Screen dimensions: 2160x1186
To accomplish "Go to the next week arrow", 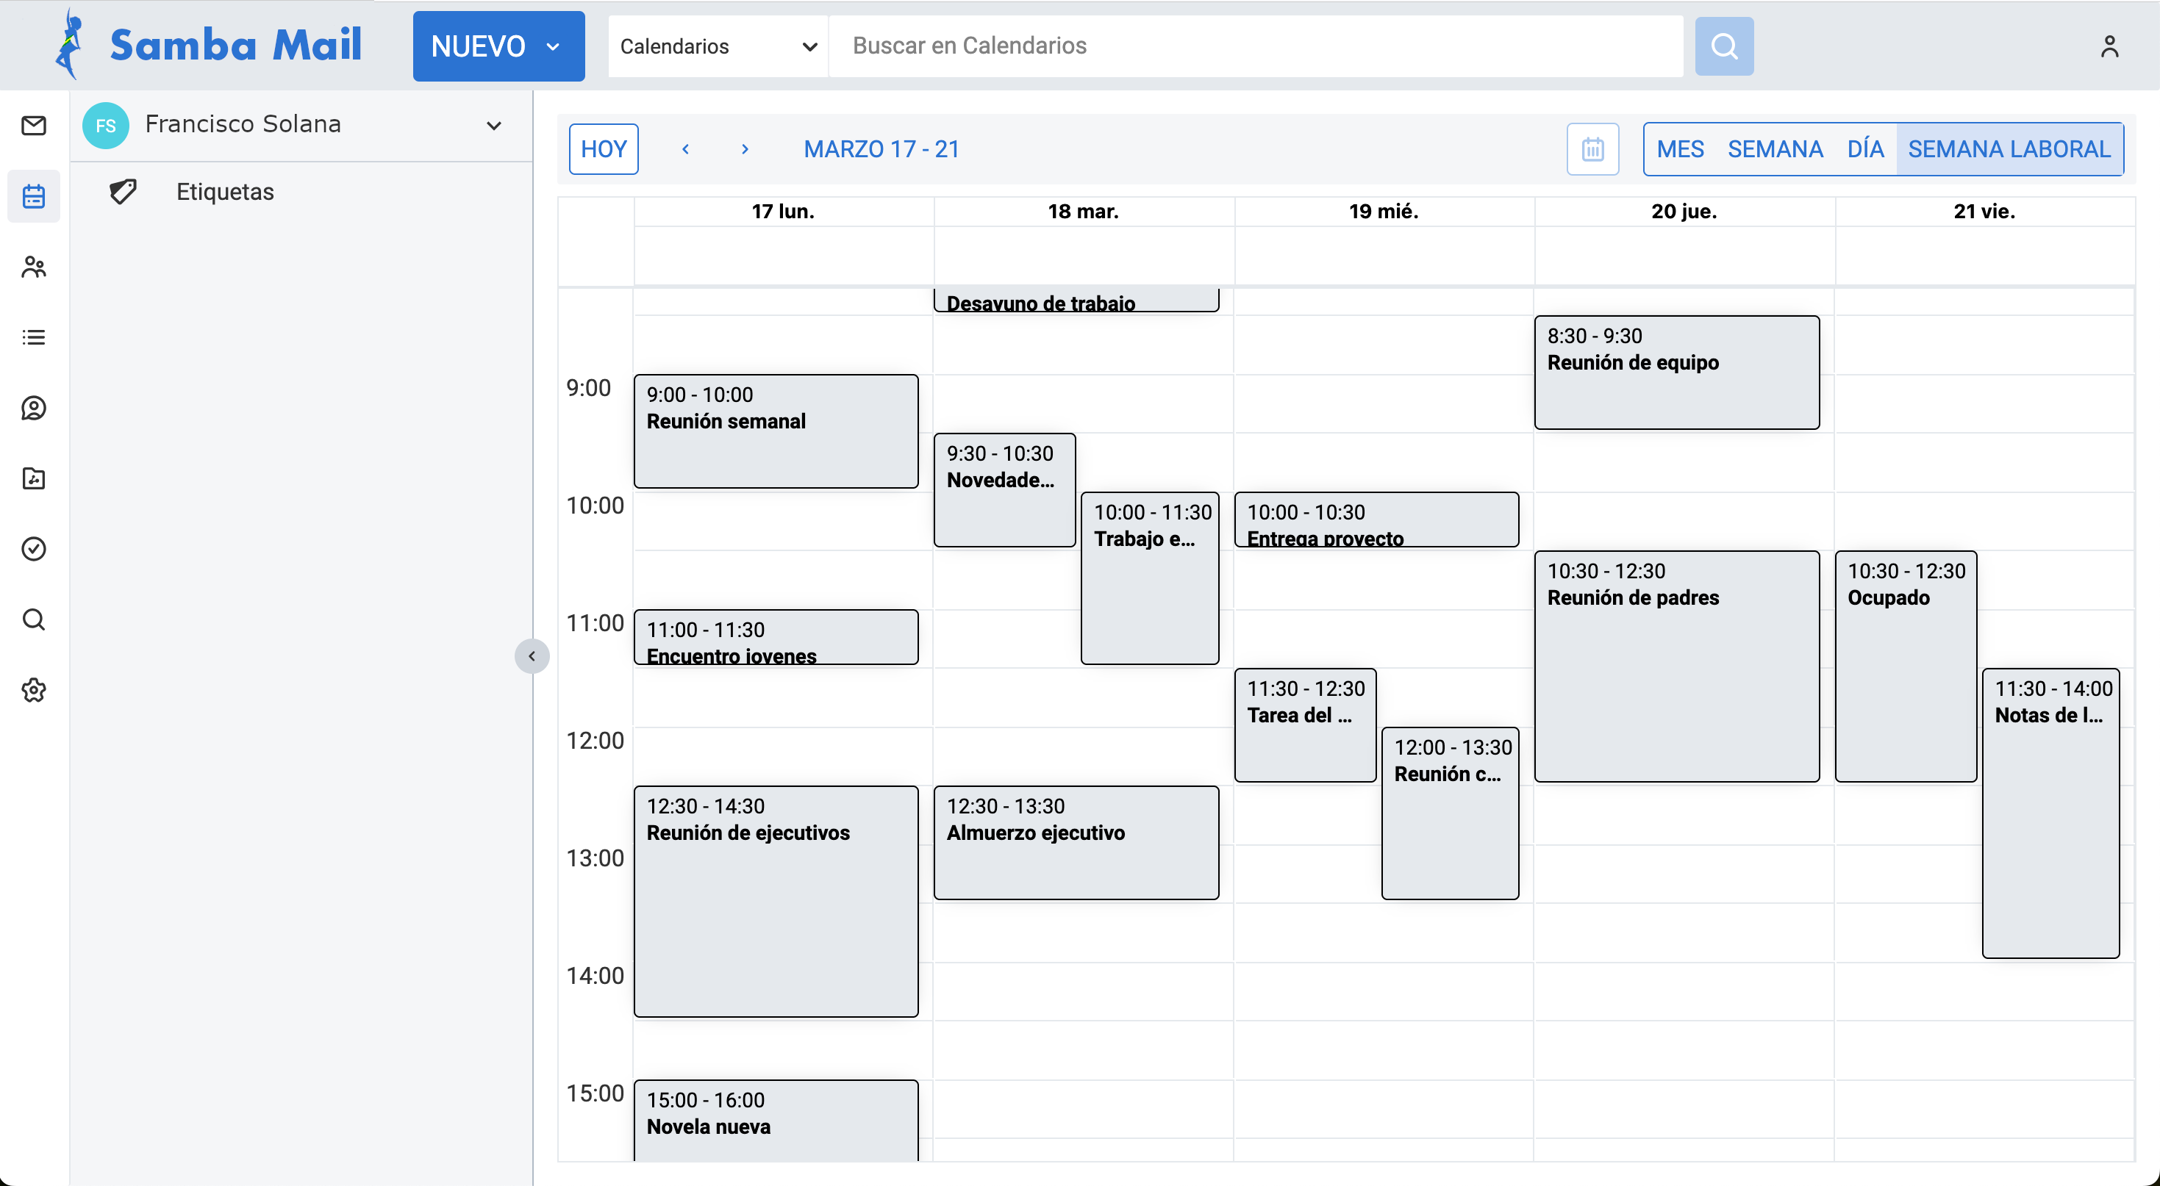I will 745,149.
